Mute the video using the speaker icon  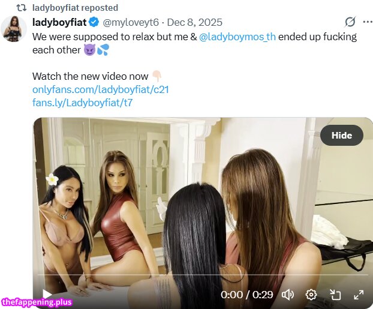pyautogui.click(x=288, y=295)
